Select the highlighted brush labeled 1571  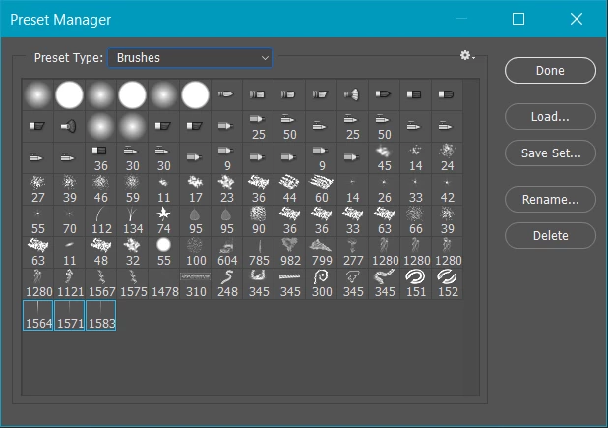(x=70, y=315)
